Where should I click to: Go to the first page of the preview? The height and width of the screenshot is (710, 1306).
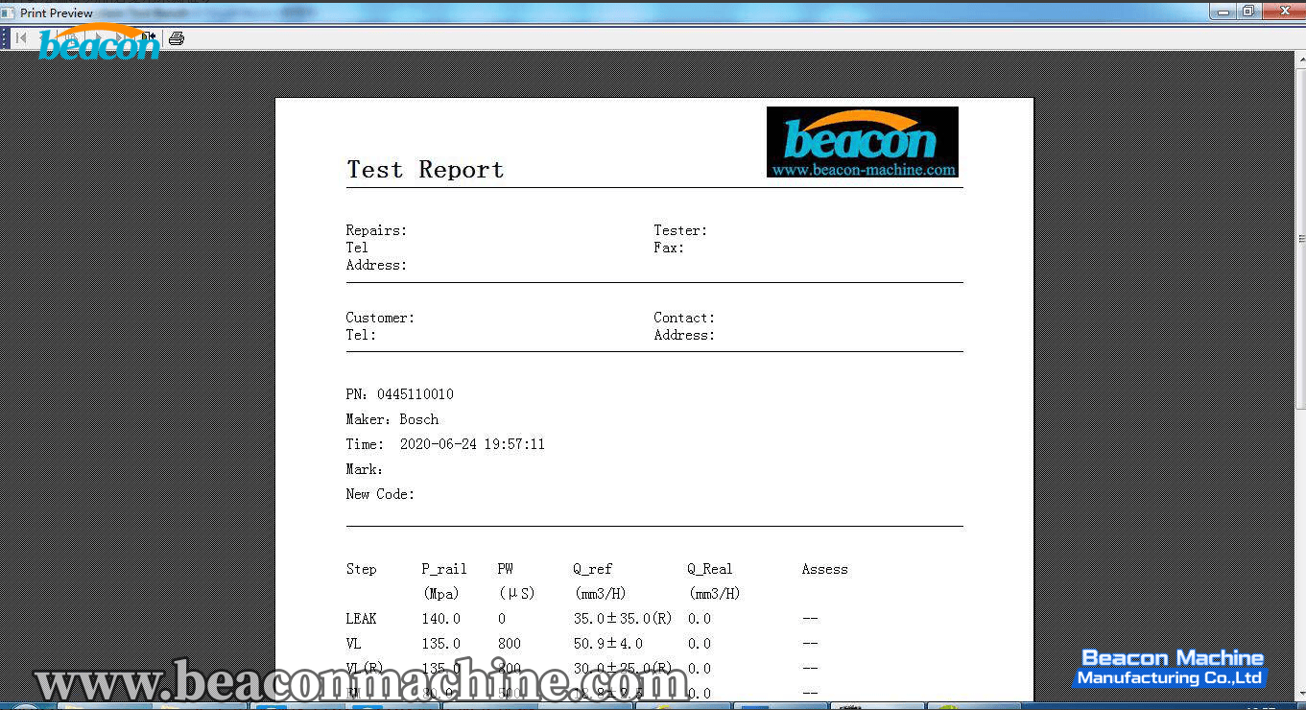21,38
